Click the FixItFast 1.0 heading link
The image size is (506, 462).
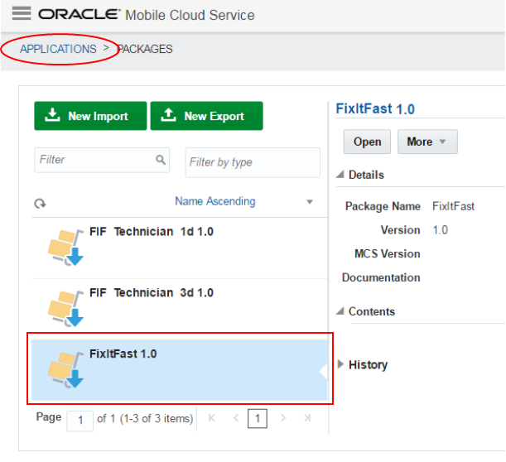click(375, 108)
